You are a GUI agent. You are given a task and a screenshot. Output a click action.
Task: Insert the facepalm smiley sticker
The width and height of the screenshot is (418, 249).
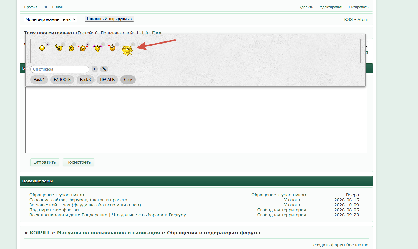point(71,48)
